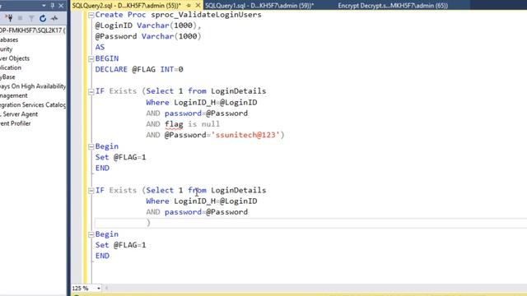Click the DECLARE @FLAG INT=0 line

point(139,69)
